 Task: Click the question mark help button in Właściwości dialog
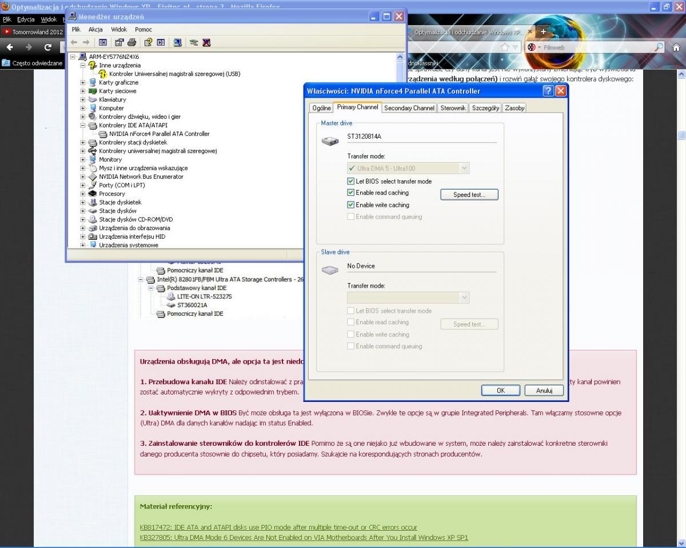click(x=548, y=91)
